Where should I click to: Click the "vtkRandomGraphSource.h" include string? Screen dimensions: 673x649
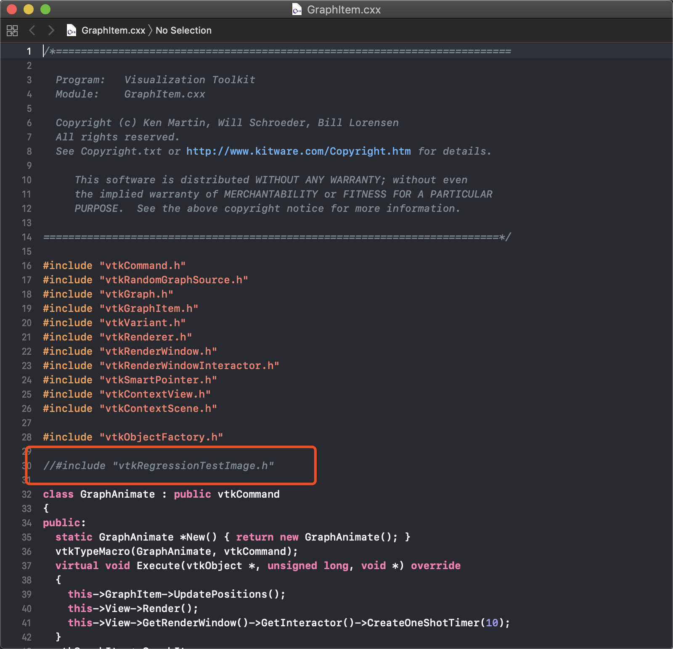pyautogui.click(x=174, y=280)
